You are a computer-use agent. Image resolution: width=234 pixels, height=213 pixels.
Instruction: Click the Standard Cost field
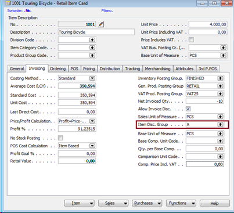[77, 95]
